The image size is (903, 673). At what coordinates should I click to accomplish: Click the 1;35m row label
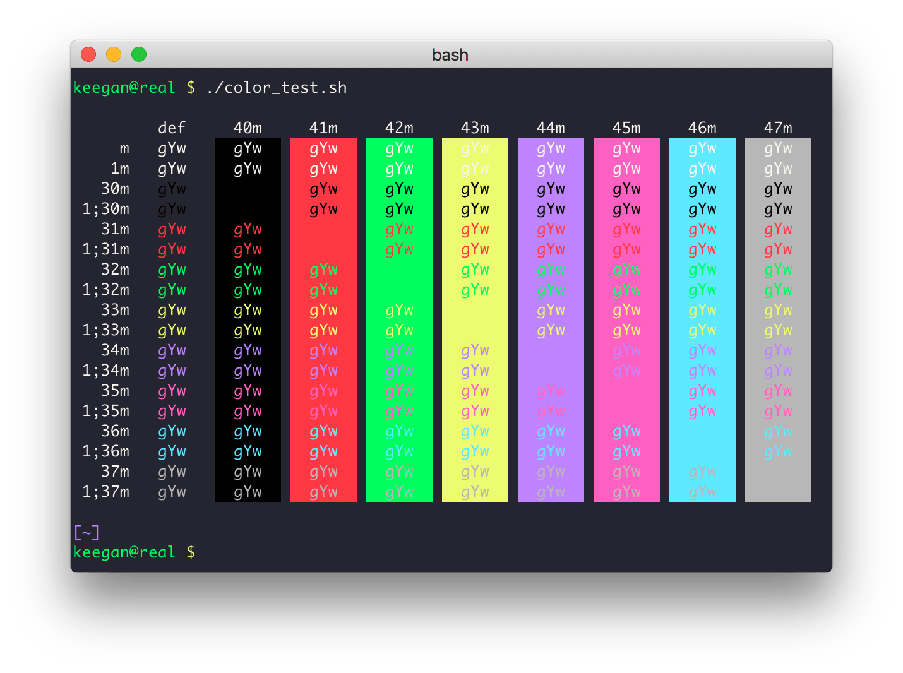[x=105, y=411]
